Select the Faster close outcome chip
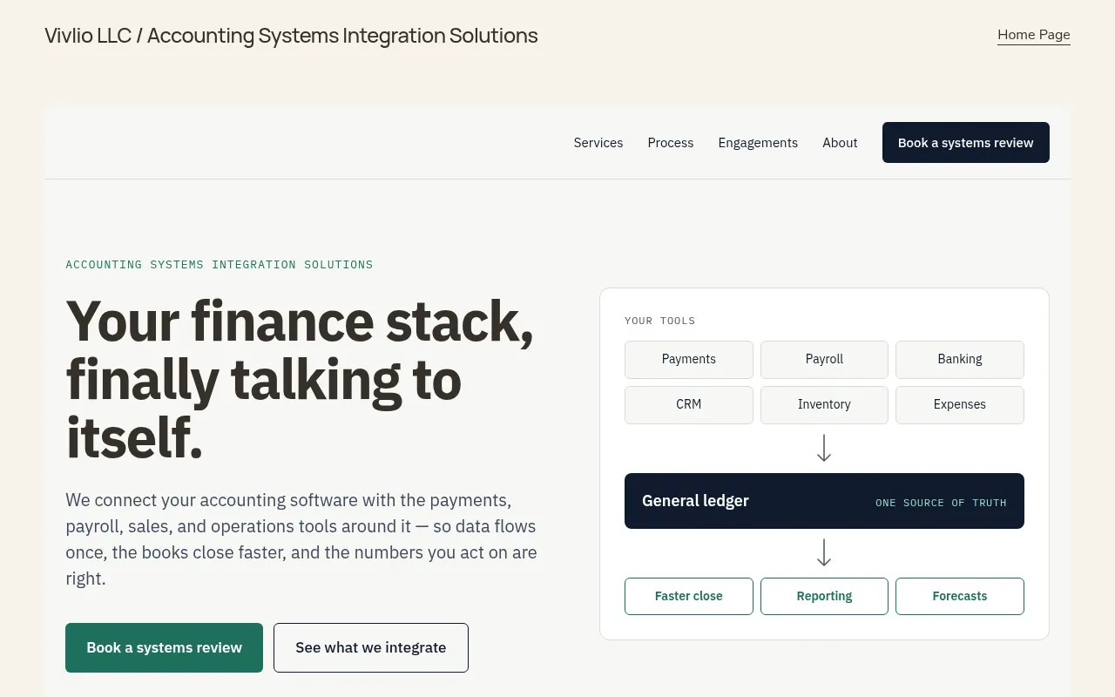The image size is (1115, 697). pos(689,596)
